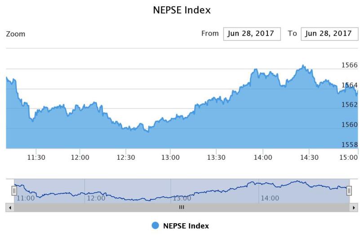The image size is (364, 243).
Task: Click the 1558 value axis label
Action: 350,144
